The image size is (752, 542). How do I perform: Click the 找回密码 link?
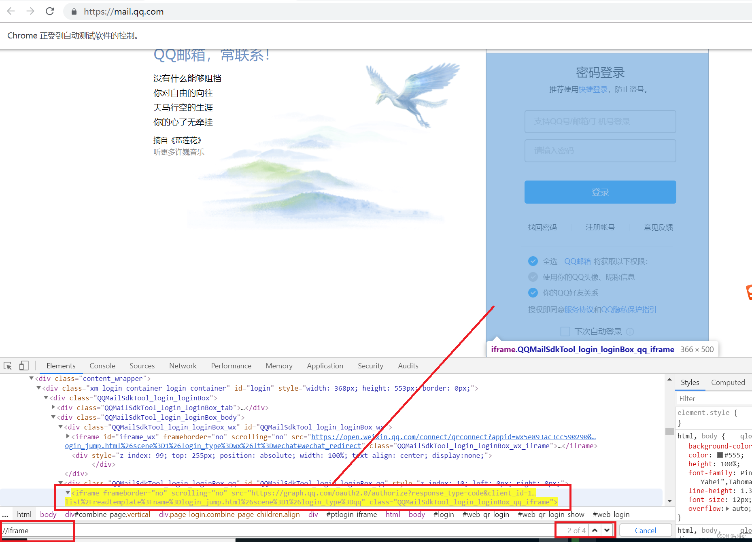coord(542,227)
